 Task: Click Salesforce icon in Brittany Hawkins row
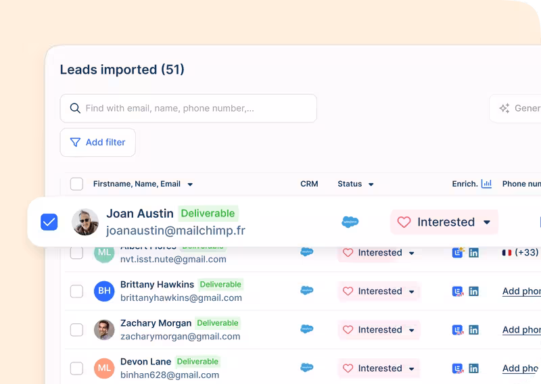pos(307,291)
